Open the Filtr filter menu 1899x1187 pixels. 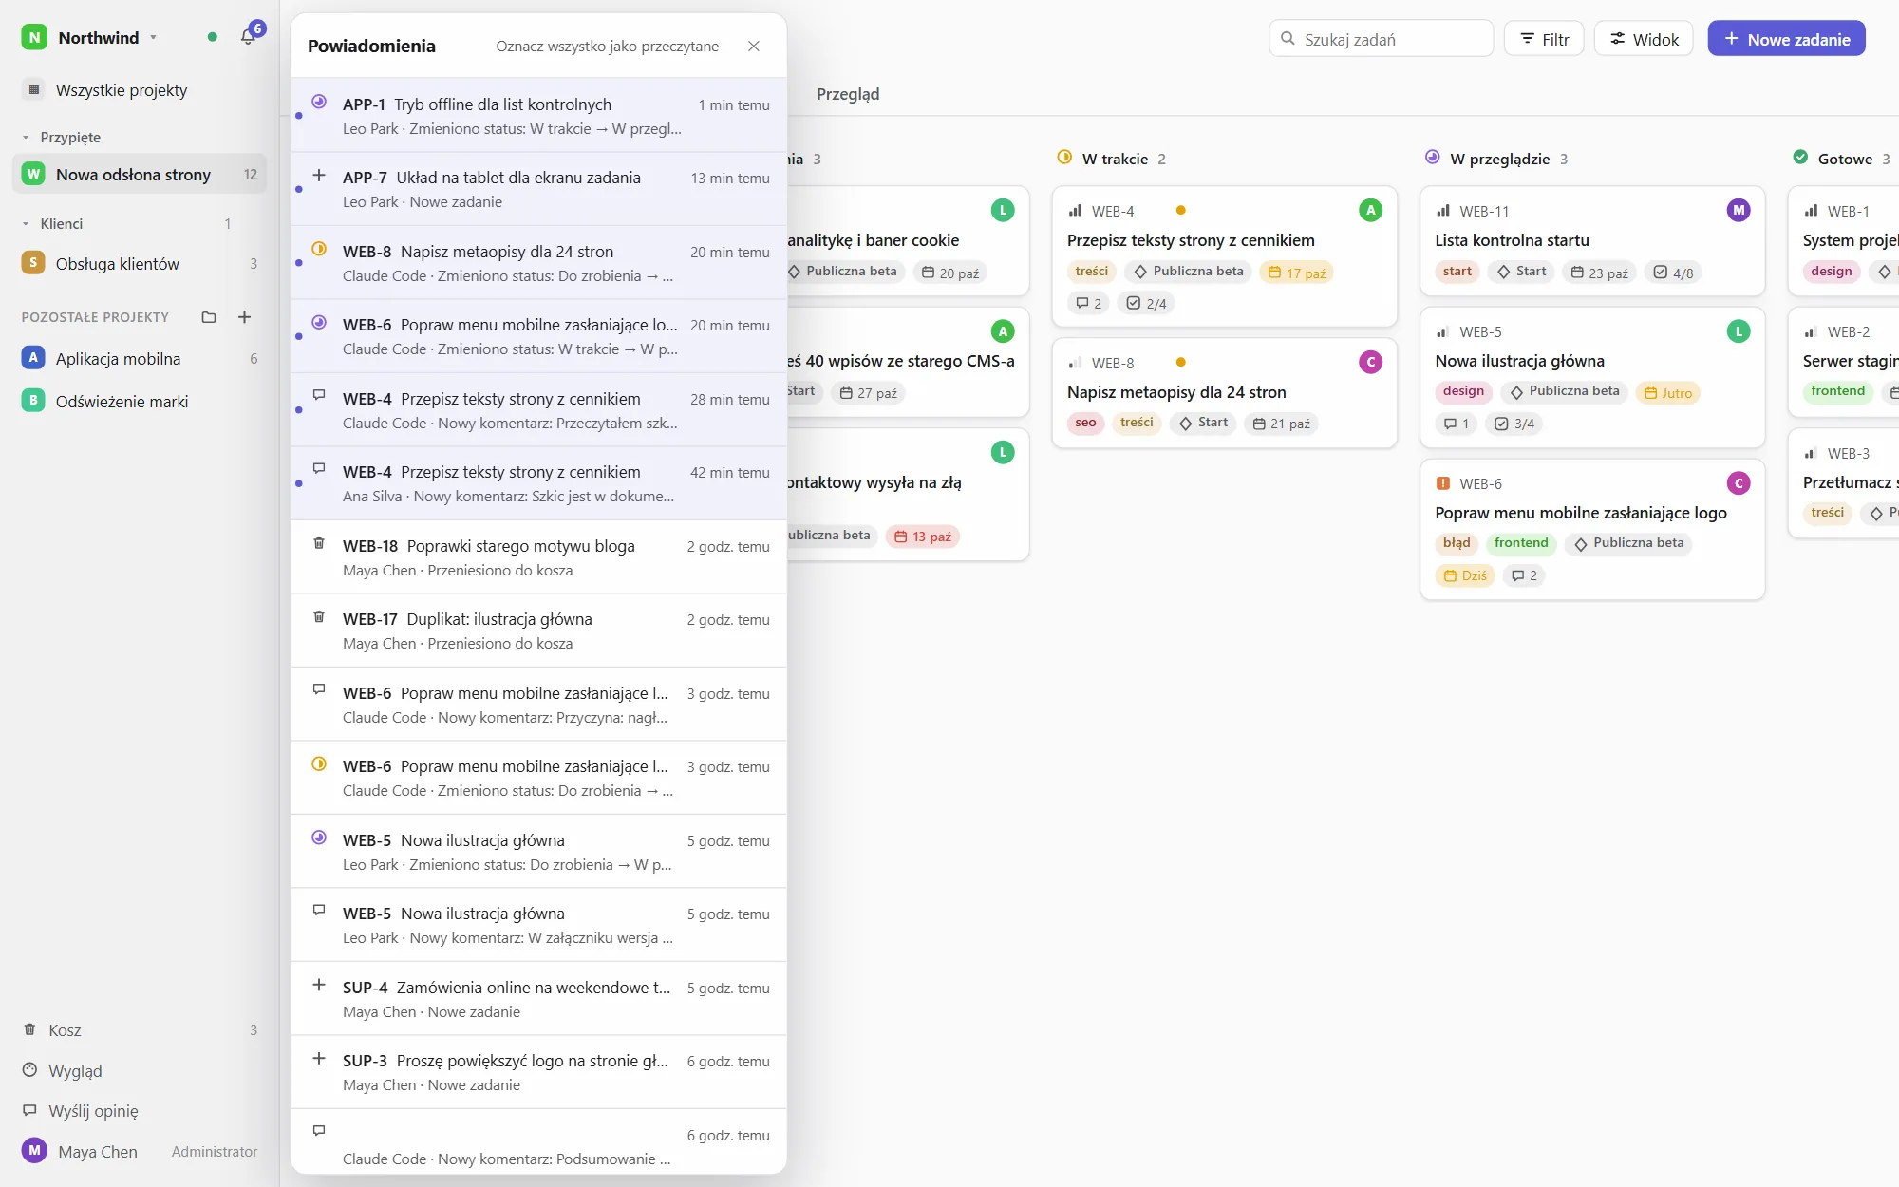pyautogui.click(x=1544, y=39)
